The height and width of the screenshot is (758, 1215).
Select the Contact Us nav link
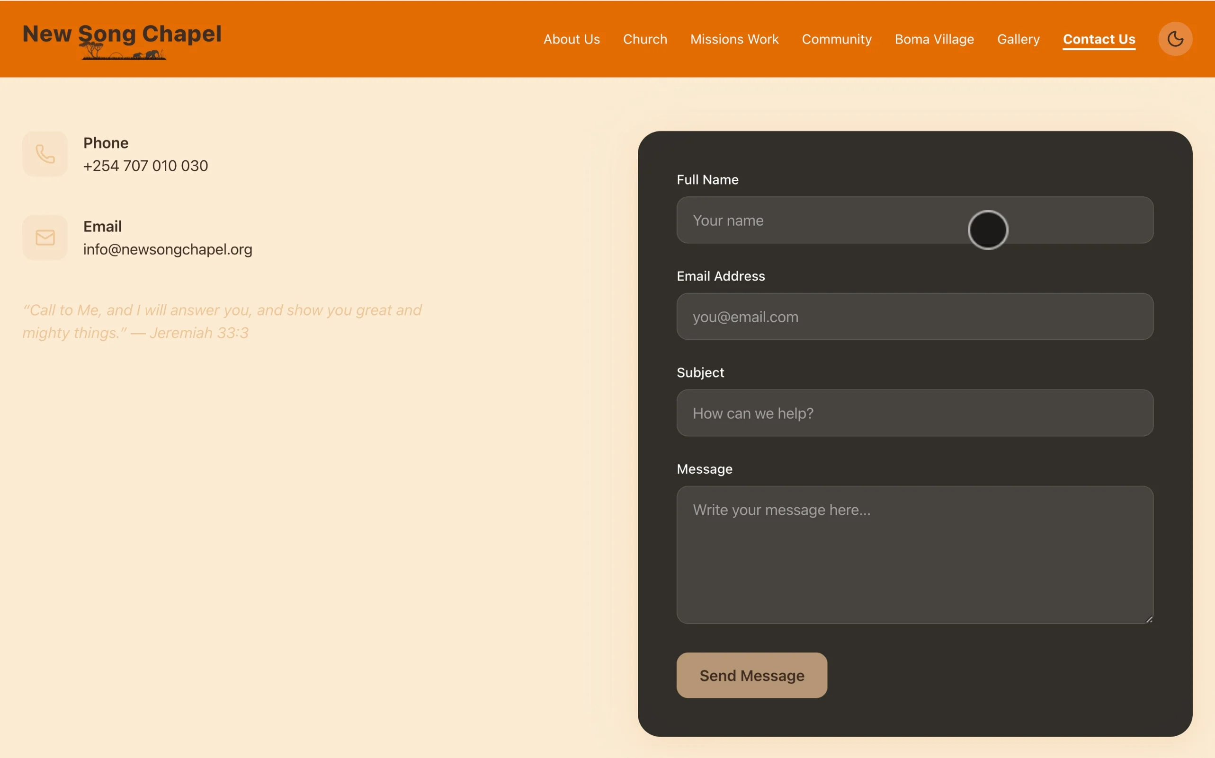[x=1099, y=39]
